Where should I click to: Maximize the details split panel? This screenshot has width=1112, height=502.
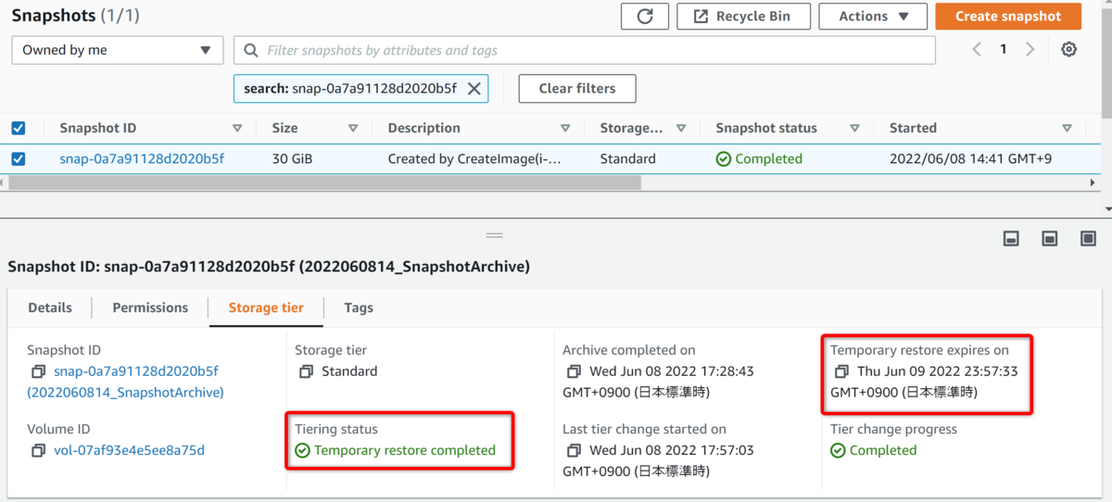pyautogui.click(x=1089, y=239)
